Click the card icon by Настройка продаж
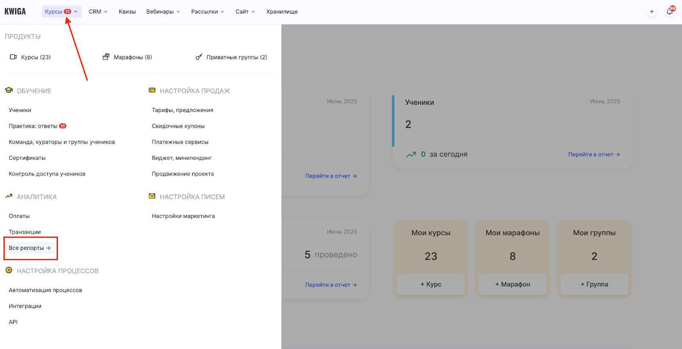This screenshot has height=349, width=682. (x=152, y=90)
